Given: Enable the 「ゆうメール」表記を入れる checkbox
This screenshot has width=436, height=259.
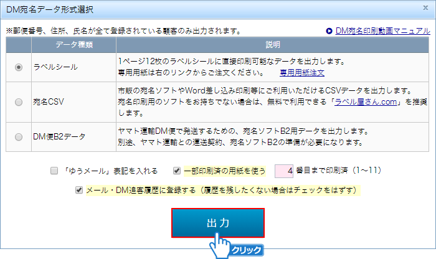Looking at the screenshot, I should coord(54,170).
